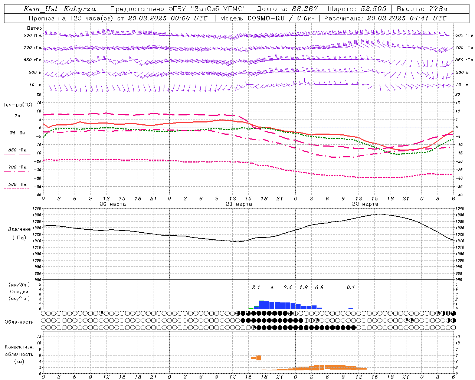Click the 3.4 precipitation total
475x380 pixels.
tap(288, 288)
